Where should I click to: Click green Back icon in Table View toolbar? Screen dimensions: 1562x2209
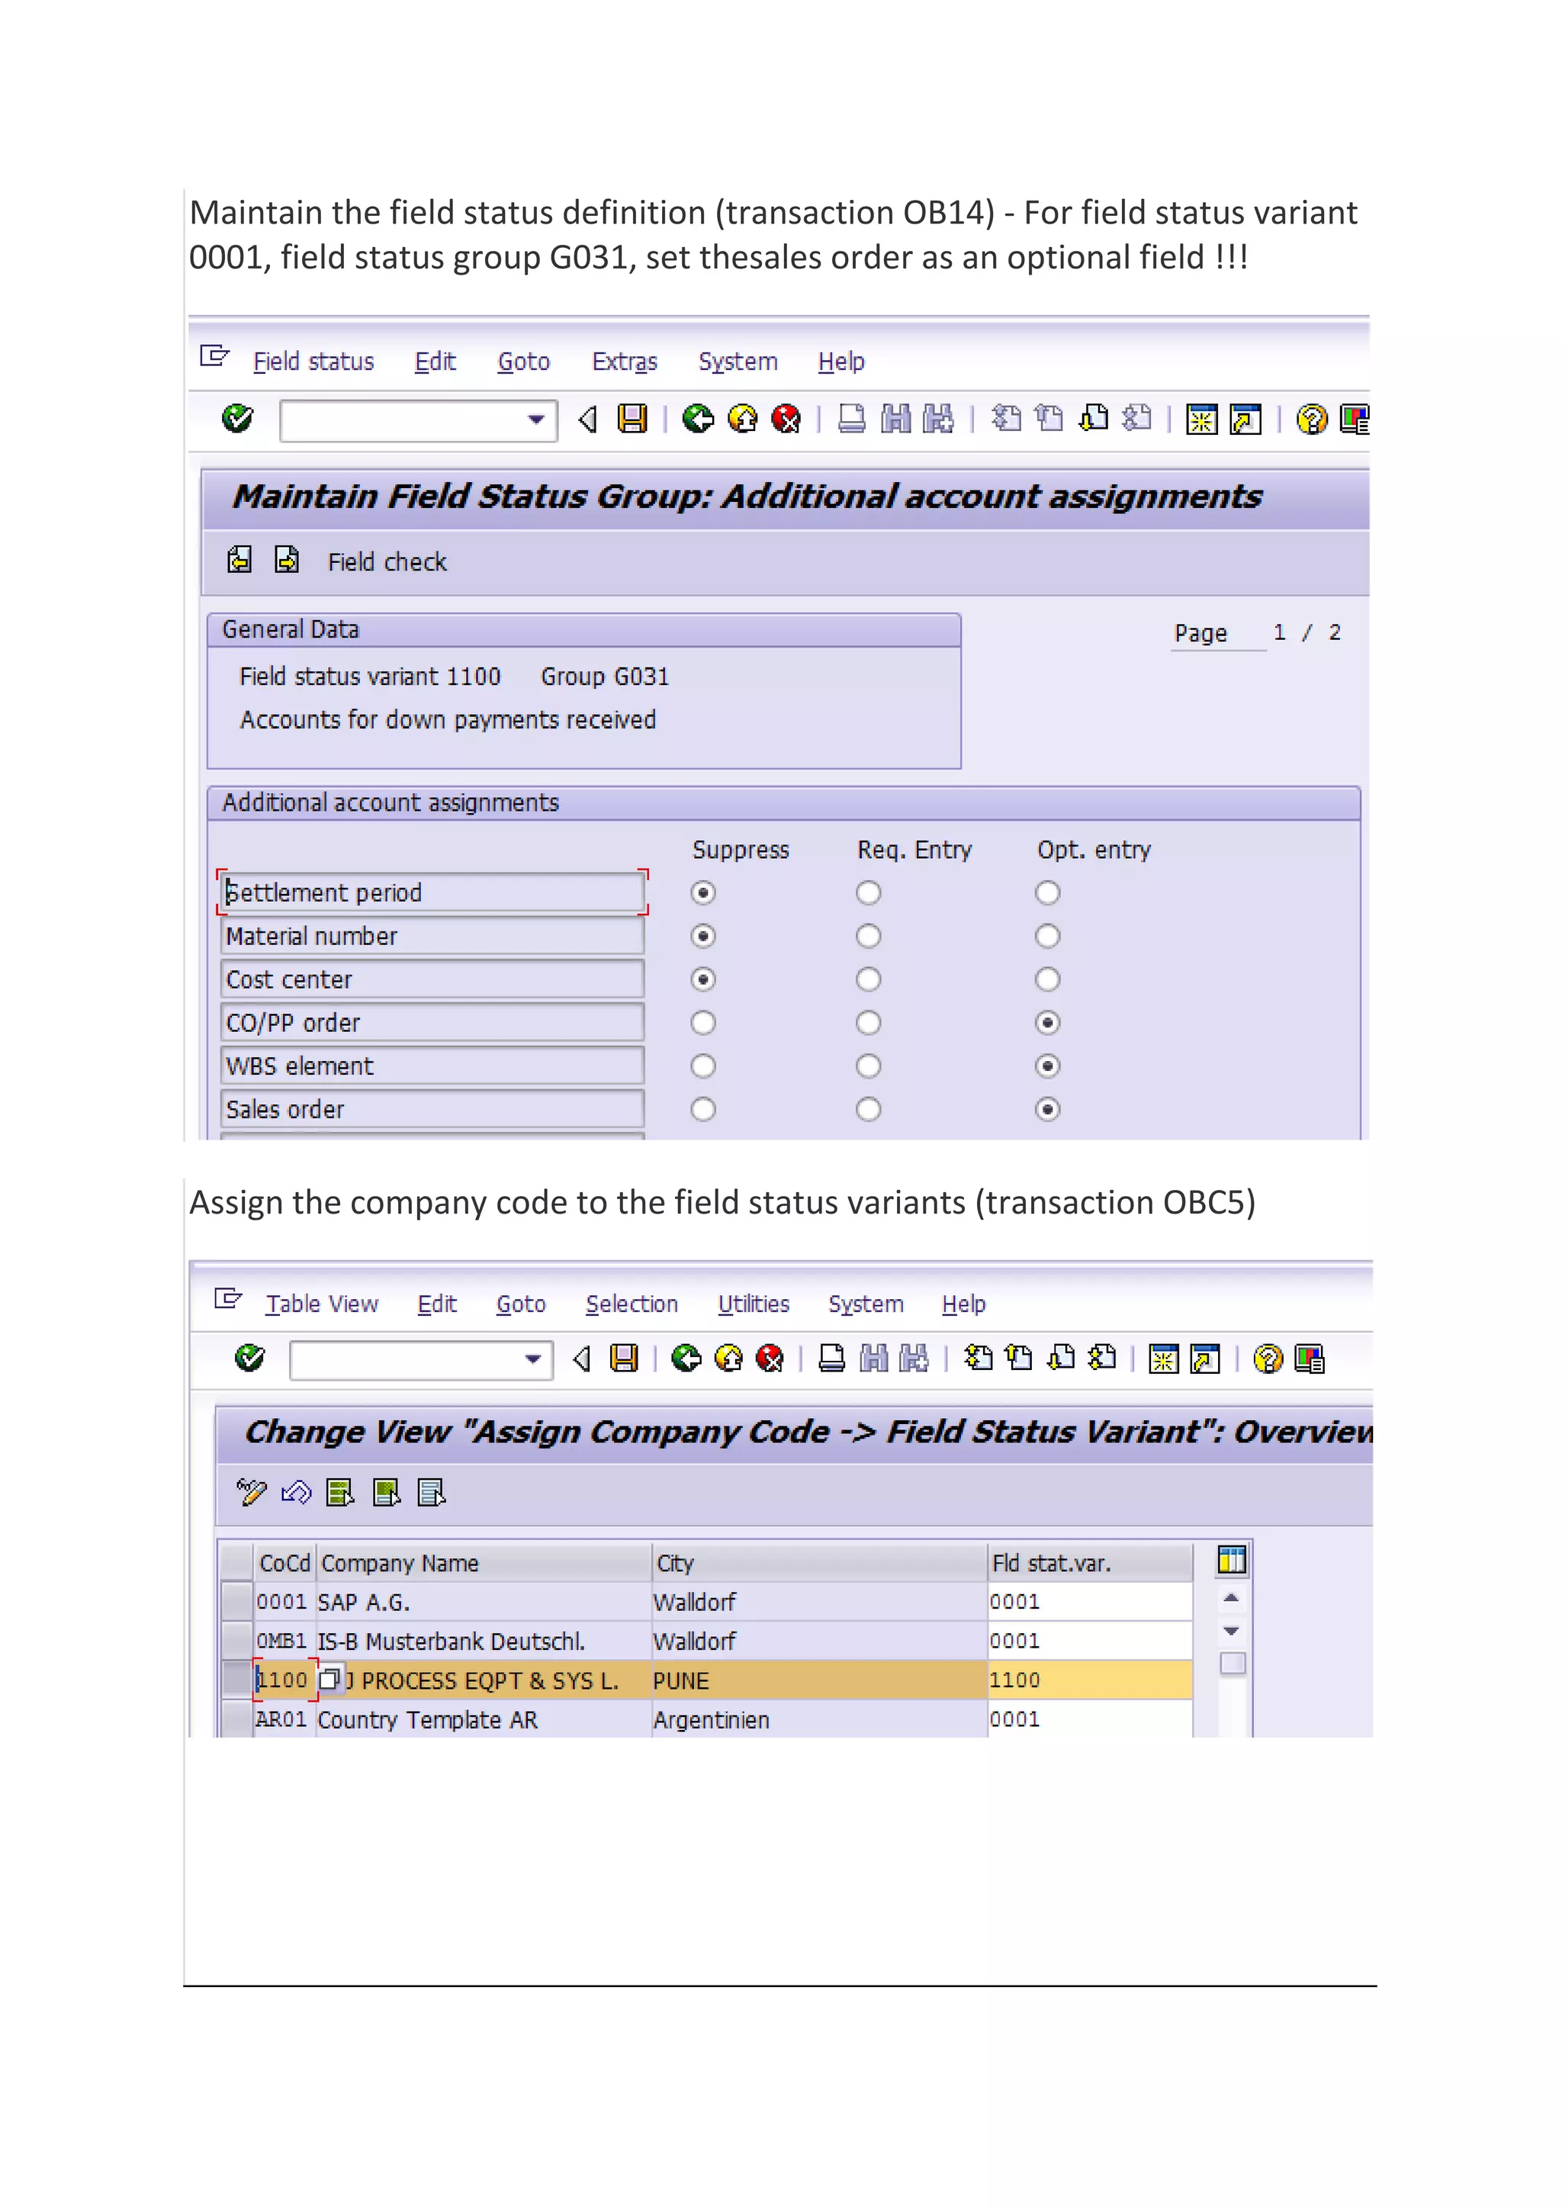point(686,1359)
